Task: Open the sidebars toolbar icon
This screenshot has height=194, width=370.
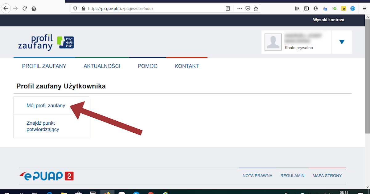Action: point(306,8)
